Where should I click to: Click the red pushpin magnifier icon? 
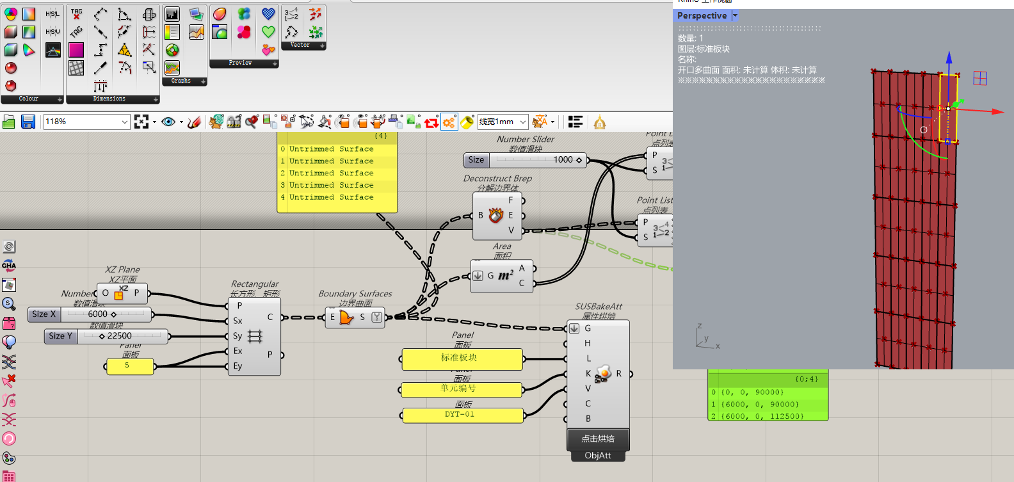point(252,121)
